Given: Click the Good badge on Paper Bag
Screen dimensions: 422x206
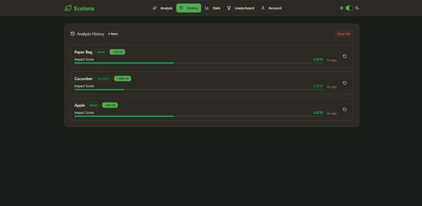Looking at the screenshot, I should click(101, 52).
